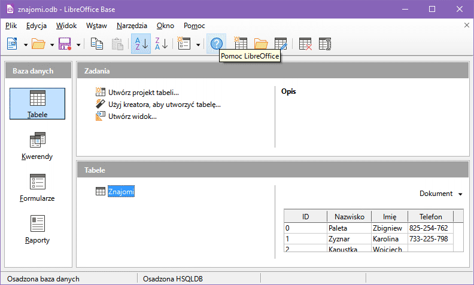The height and width of the screenshot is (285, 474).
Task: Sort tables descending Z to A
Action: [x=161, y=44]
